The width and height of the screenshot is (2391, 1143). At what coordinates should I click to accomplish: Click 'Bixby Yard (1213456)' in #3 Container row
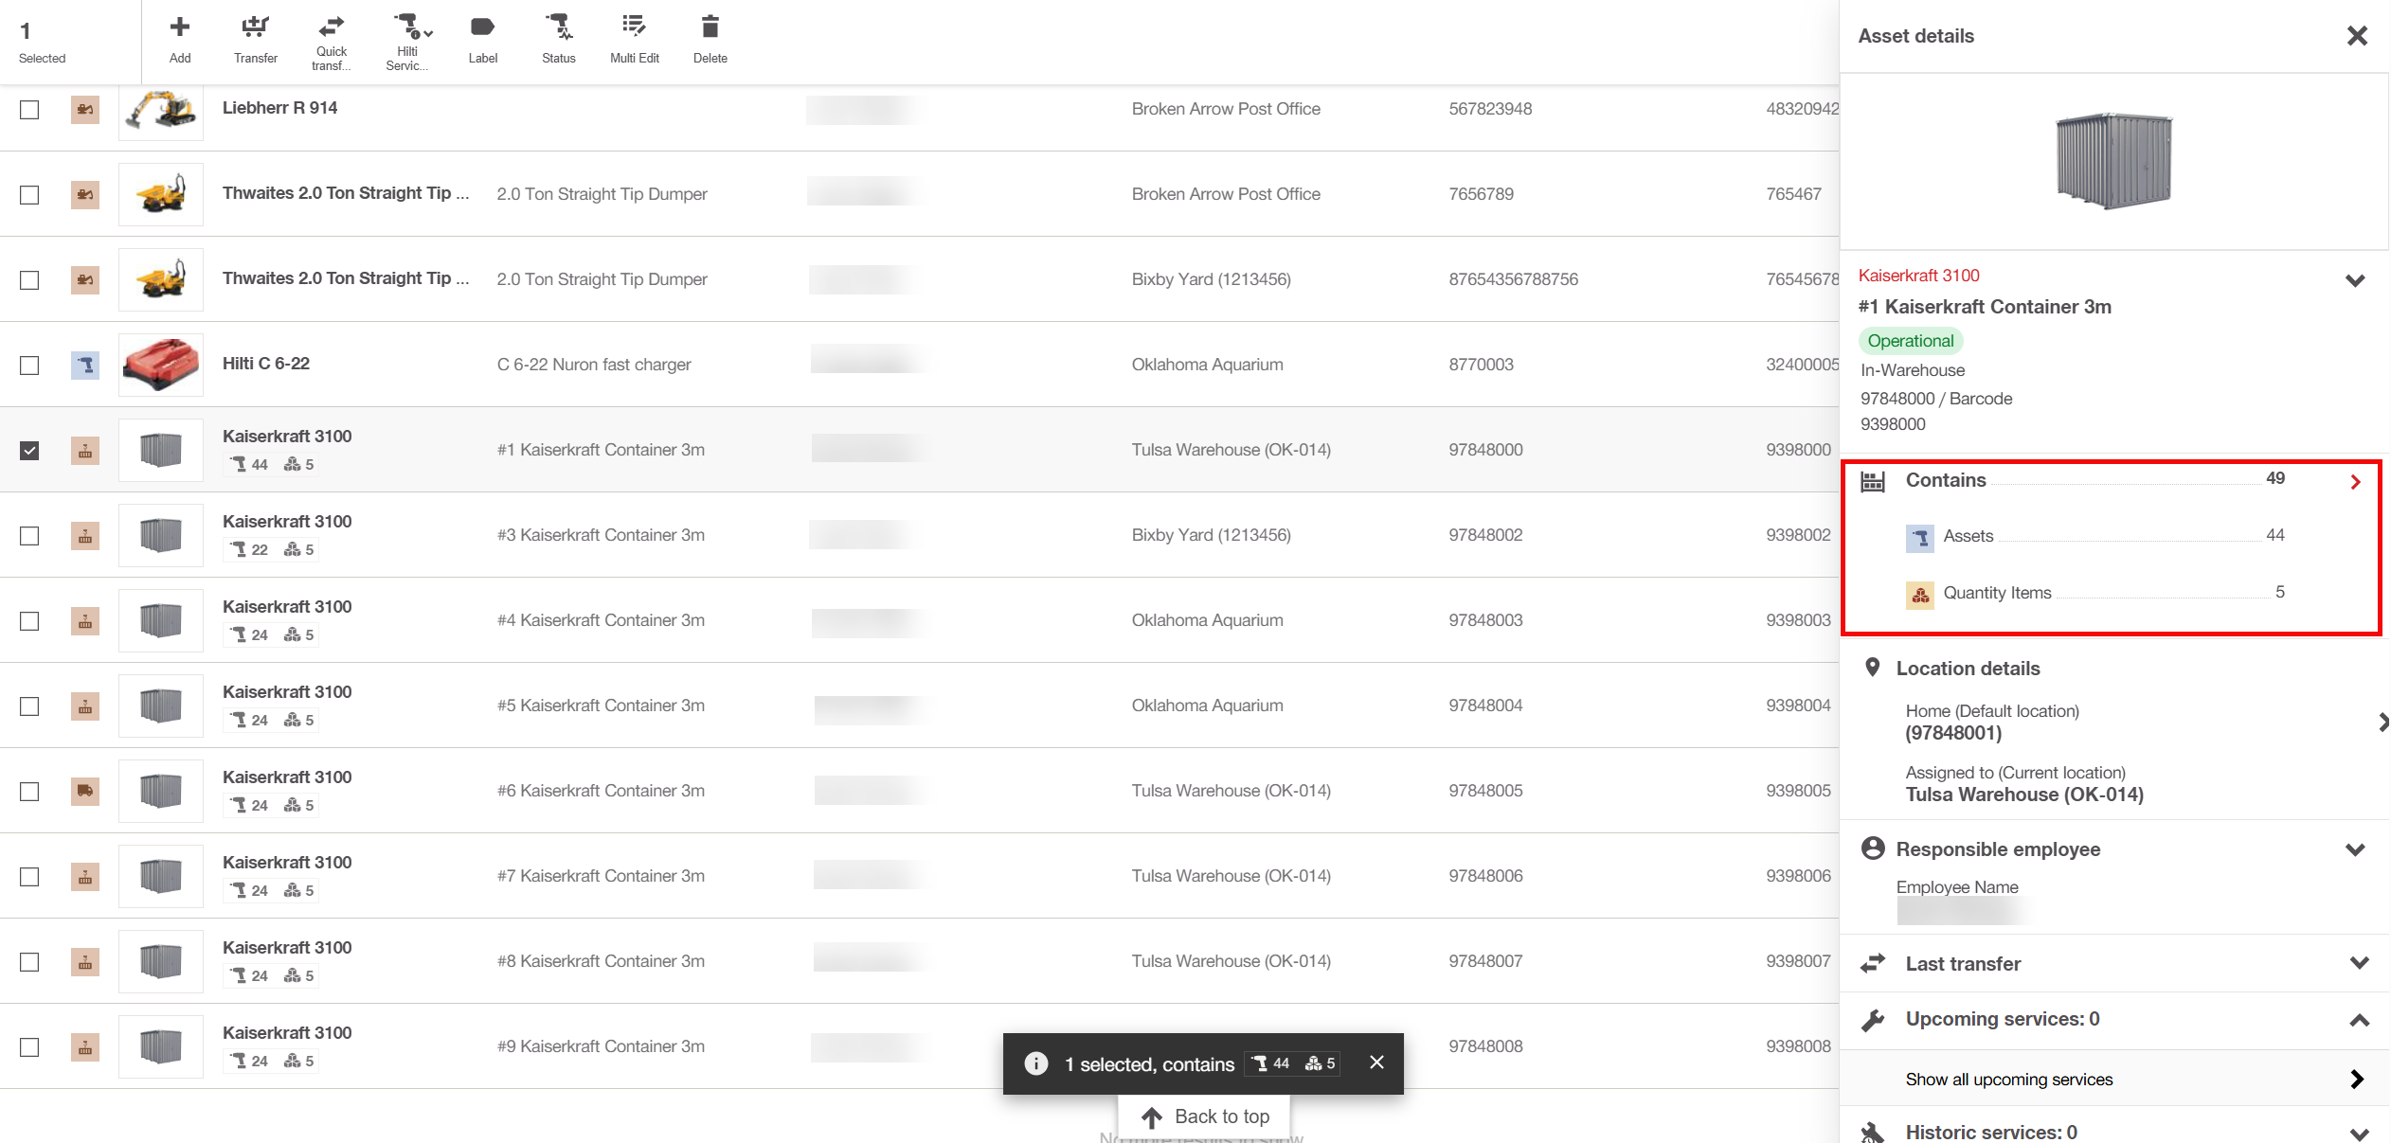click(1211, 535)
